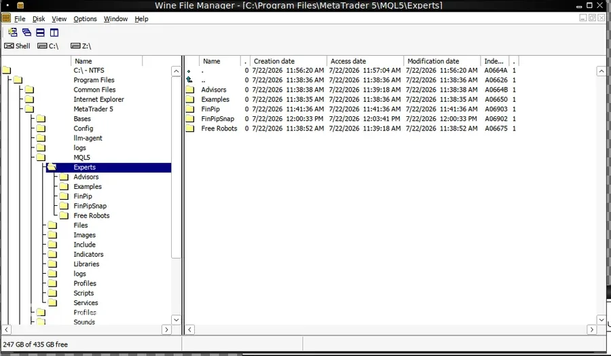Click FinPip folder icon in the tree
This screenshot has height=356, width=611.
coord(64,196)
